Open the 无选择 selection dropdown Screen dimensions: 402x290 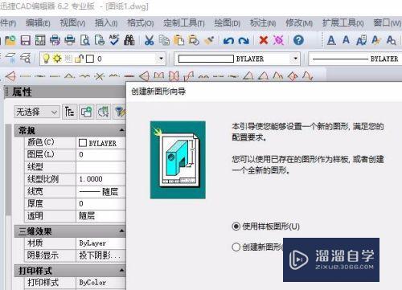click(37, 112)
